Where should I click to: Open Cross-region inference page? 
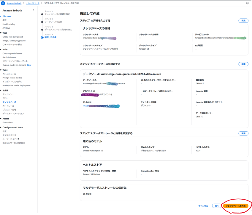click(x=12, y=54)
